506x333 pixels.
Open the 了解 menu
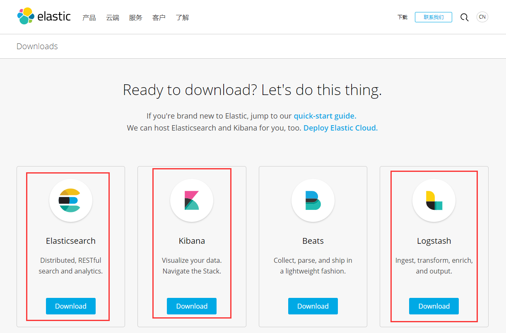coord(182,17)
